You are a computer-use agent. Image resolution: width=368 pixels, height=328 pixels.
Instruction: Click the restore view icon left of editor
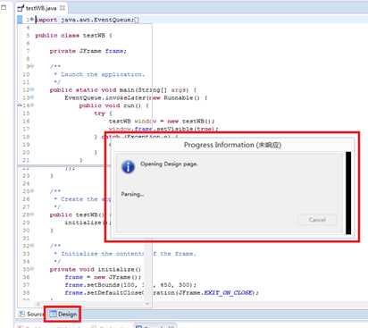click(x=4, y=7)
